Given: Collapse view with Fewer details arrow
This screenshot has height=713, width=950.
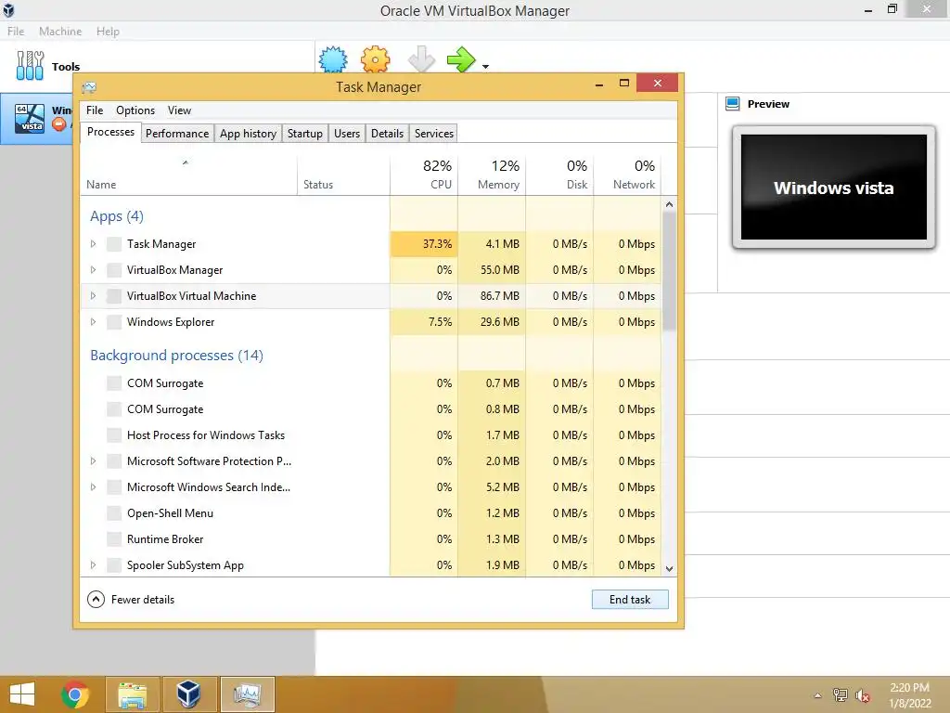Looking at the screenshot, I should [x=96, y=600].
